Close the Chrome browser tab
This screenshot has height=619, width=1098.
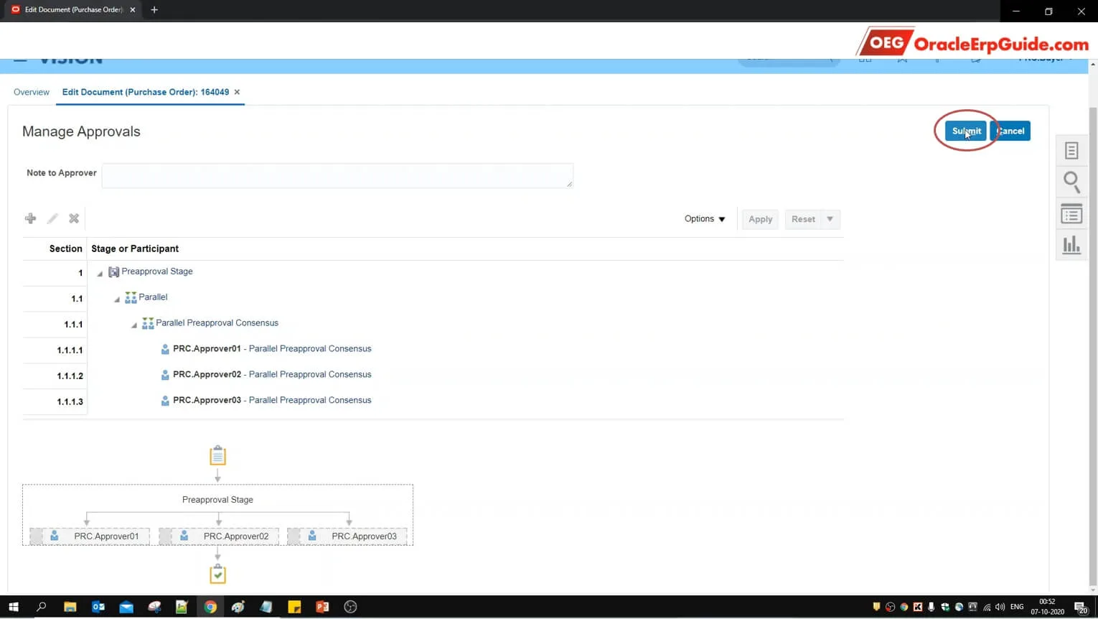133,10
